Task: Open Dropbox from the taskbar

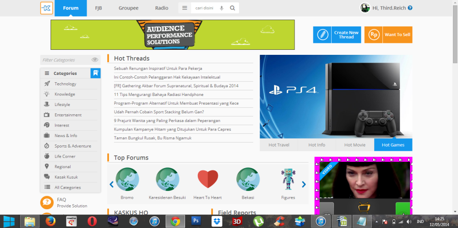Action: [x=217, y=222]
